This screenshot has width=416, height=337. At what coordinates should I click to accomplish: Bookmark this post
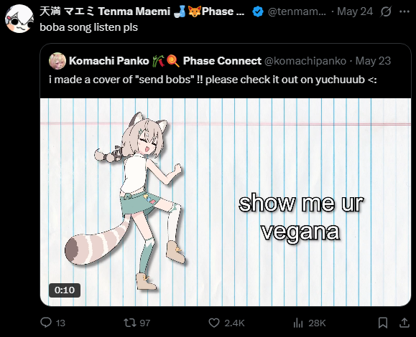[x=382, y=323]
